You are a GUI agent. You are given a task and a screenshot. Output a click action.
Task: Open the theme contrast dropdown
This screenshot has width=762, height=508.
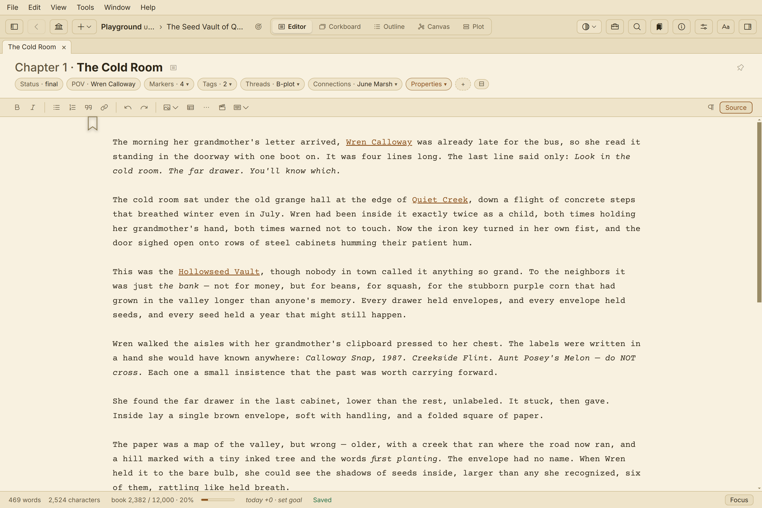589,26
